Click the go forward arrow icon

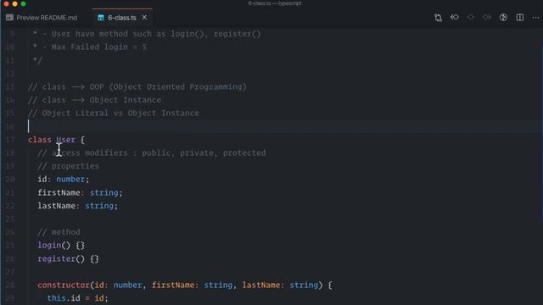point(486,17)
